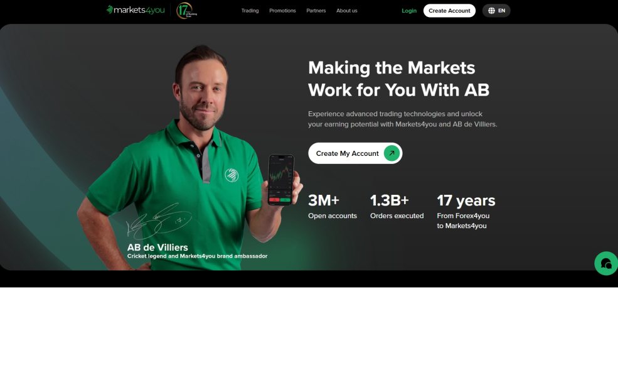Click the green leaf icon in the Markets4you logo
The height and width of the screenshot is (377, 618).
(x=110, y=9)
